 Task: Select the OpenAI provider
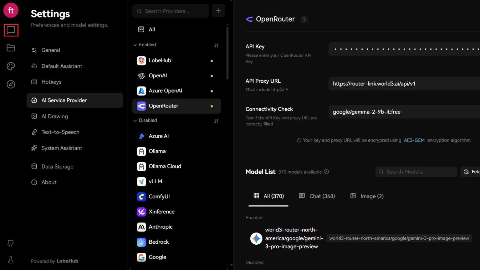point(176,75)
